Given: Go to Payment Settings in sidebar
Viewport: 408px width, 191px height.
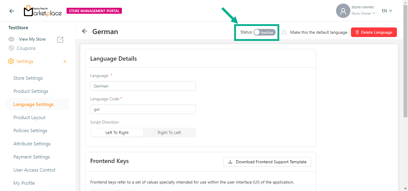Looking at the screenshot, I should pos(32,157).
